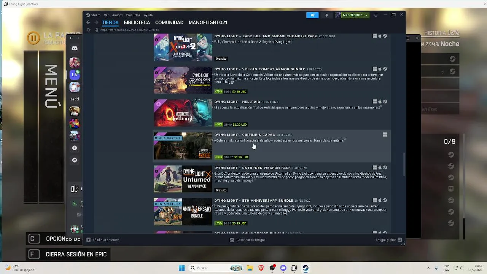487x274 pixels.
Task: Open Discord direct messages home icon
Action: [75, 48]
